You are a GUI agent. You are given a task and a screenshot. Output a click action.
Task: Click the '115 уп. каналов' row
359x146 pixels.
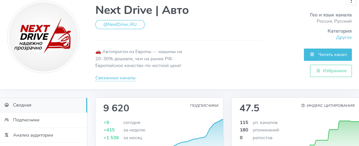pos(259,122)
